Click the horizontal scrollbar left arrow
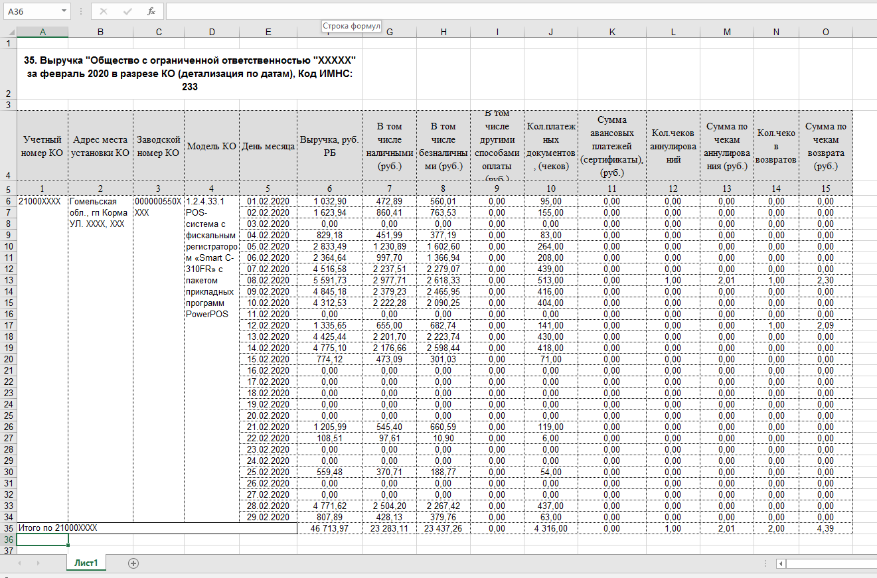The width and height of the screenshot is (877, 578). [781, 563]
